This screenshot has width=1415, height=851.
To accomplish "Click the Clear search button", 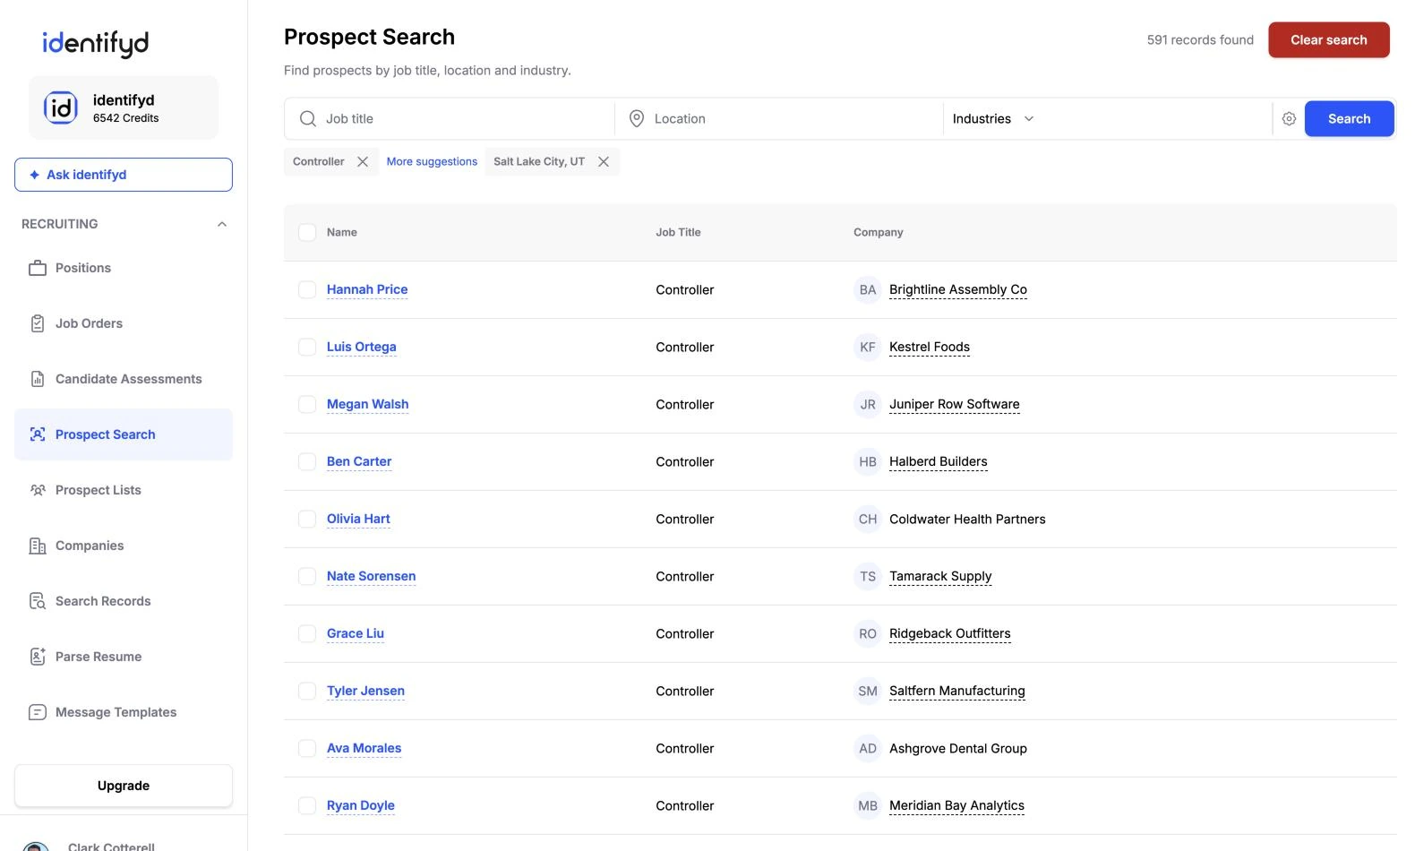I will click(x=1329, y=39).
